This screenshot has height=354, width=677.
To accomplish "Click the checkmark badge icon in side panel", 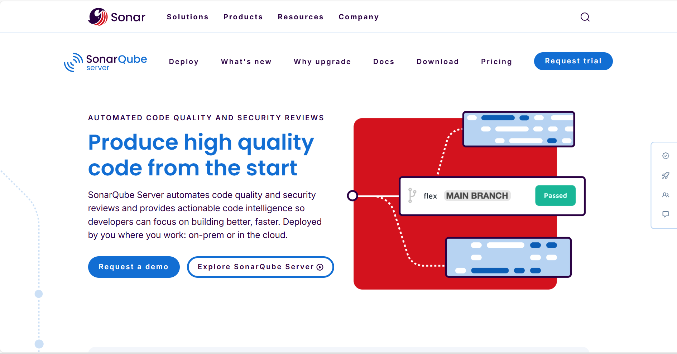I will [666, 156].
